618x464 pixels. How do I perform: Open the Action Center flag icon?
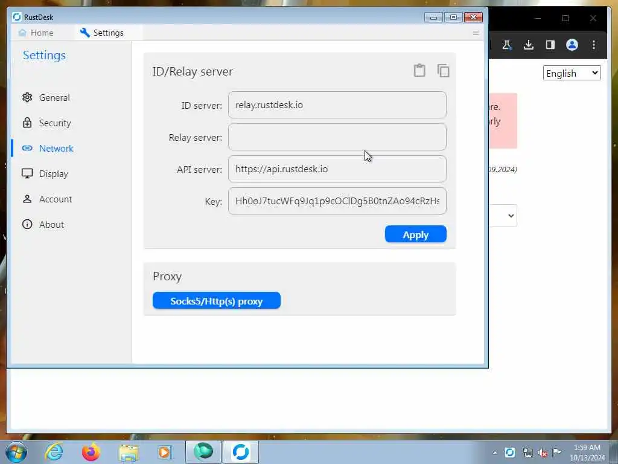coord(556,452)
